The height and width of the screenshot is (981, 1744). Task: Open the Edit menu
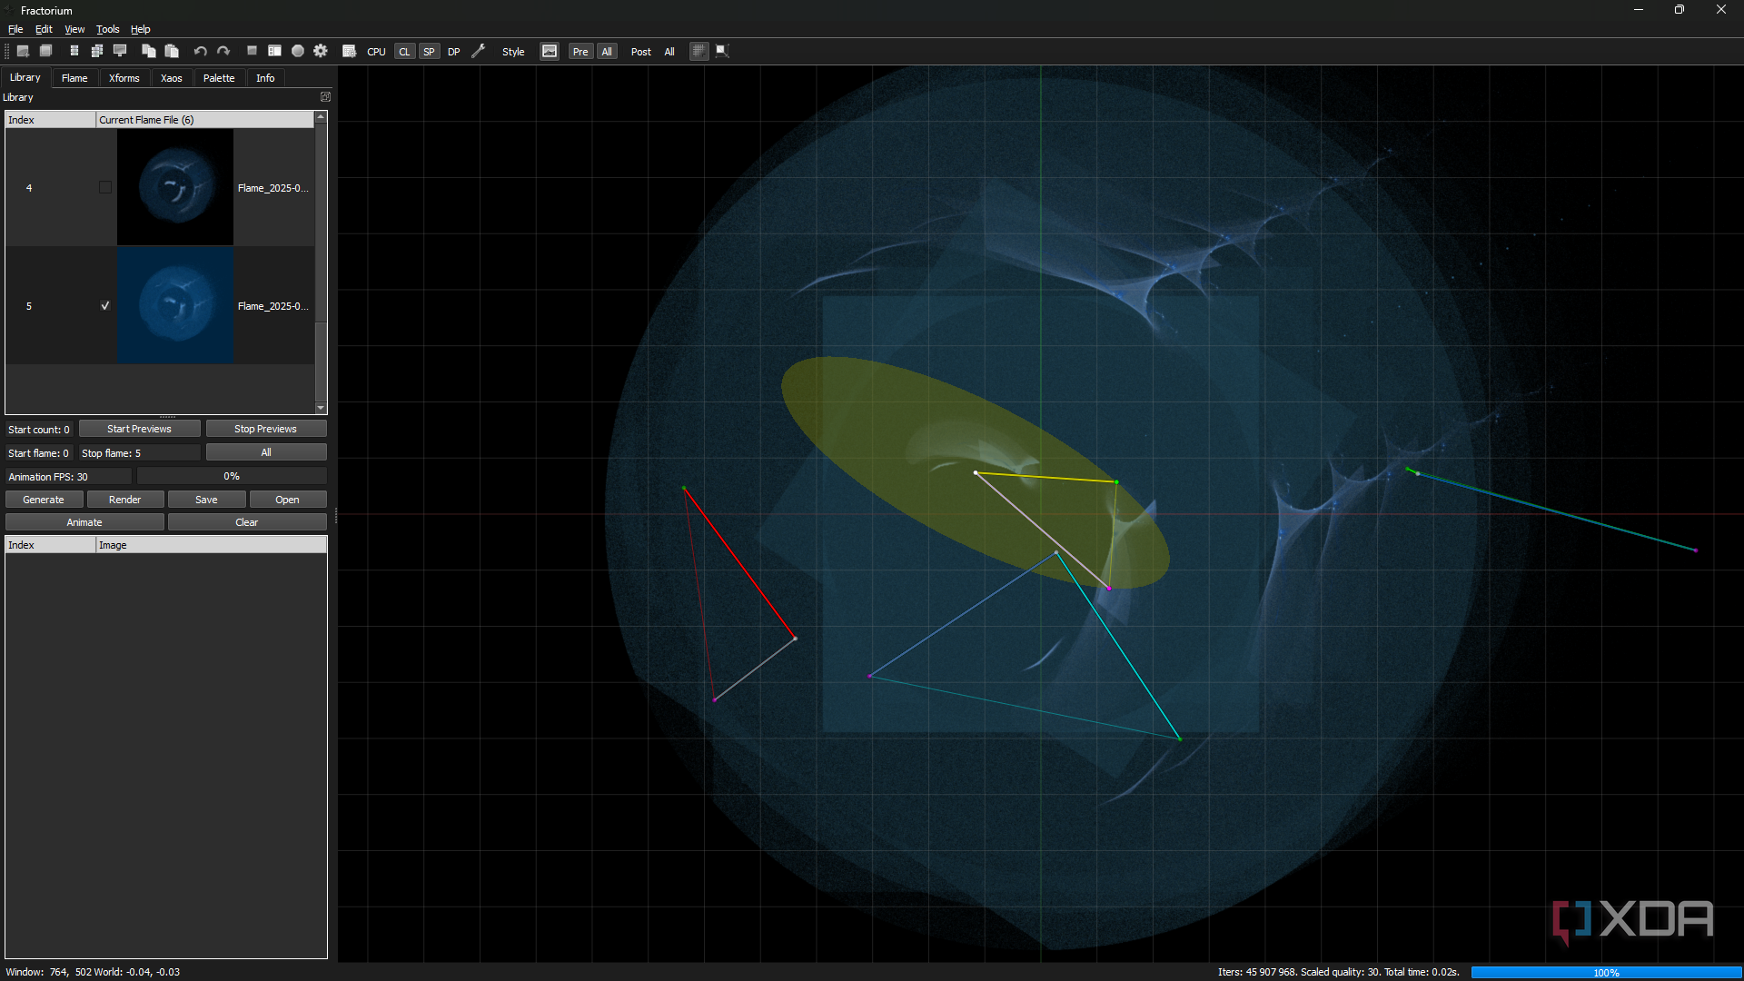pos(44,29)
